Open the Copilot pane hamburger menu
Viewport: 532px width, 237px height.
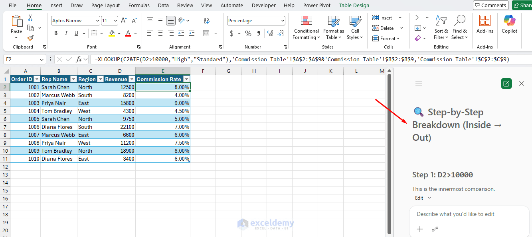coord(419,83)
